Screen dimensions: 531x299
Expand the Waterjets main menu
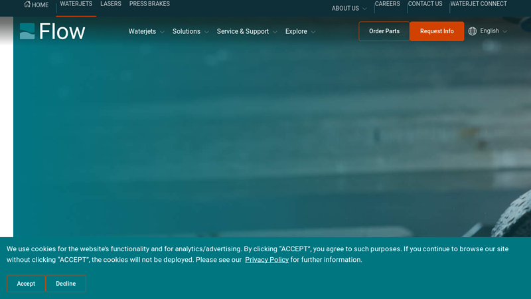pyautogui.click(x=146, y=31)
